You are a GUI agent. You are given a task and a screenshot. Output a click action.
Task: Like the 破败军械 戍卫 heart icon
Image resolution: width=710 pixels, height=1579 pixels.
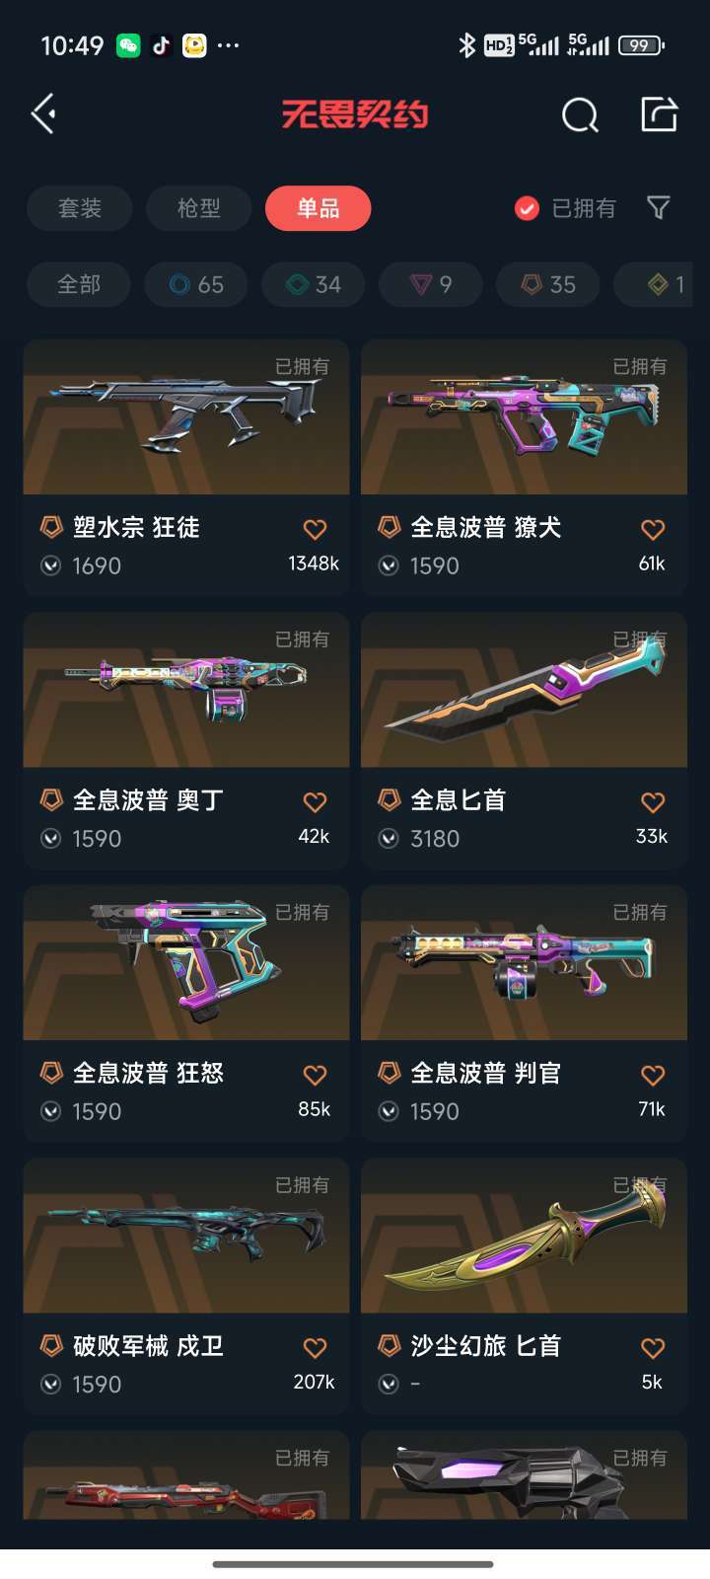315,1348
